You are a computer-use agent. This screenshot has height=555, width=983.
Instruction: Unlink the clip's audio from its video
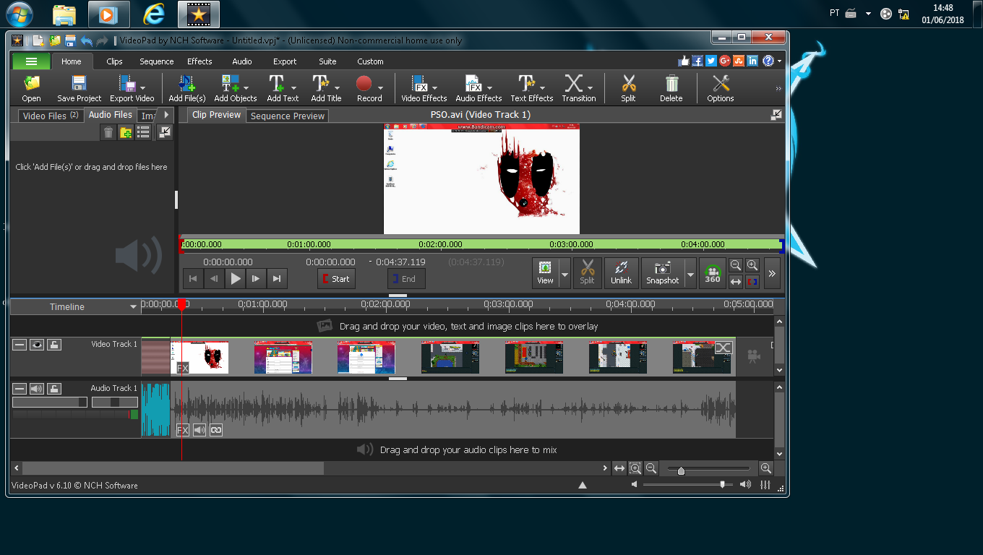[x=621, y=273]
